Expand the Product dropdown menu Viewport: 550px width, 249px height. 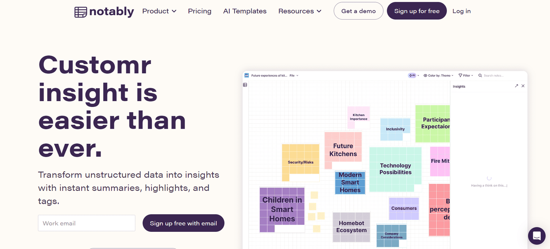click(159, 11)
